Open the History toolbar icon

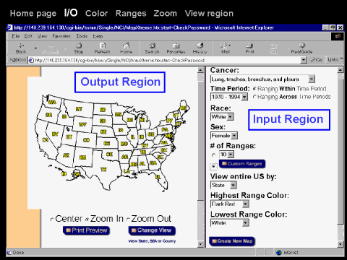tap(200, 48)
